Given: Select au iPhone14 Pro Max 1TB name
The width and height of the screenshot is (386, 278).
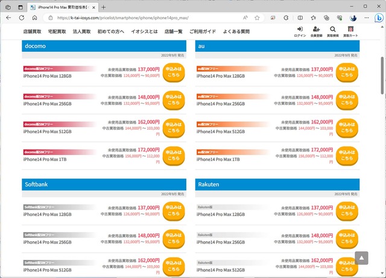Looking at the screenshot, I should [x=218, y=160].
